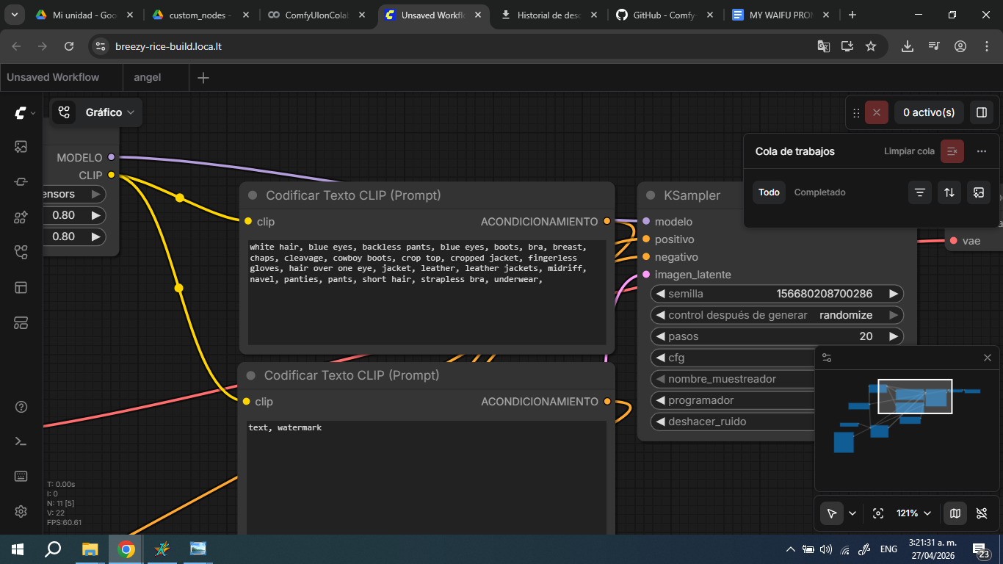Open keyboard shortcuts icon in sidebar

(21, 476)
